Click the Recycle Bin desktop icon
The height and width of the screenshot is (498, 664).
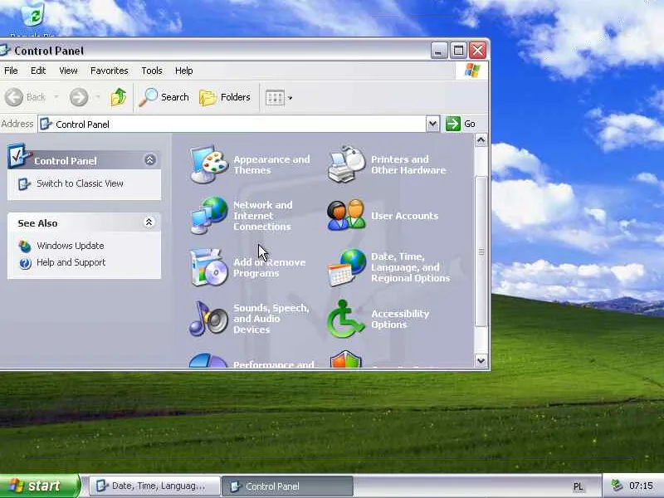[32, 14]
